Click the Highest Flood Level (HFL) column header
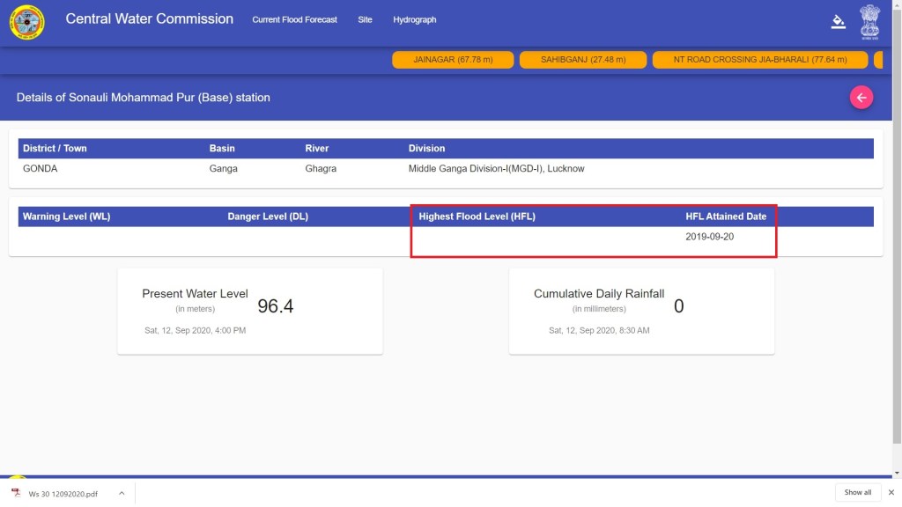The height and width of the screenshot is (507, 902). (477, 217)
